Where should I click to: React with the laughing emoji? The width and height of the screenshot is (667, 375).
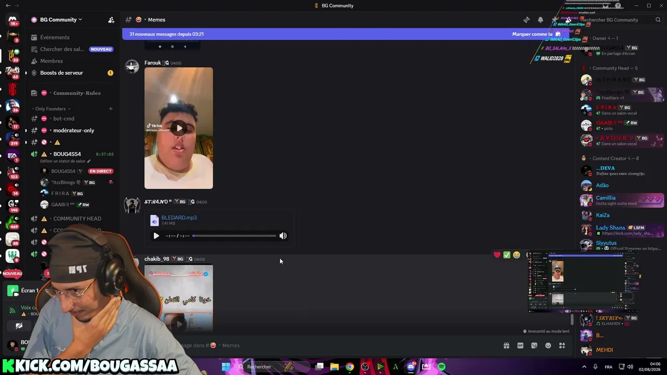(516, 255)
